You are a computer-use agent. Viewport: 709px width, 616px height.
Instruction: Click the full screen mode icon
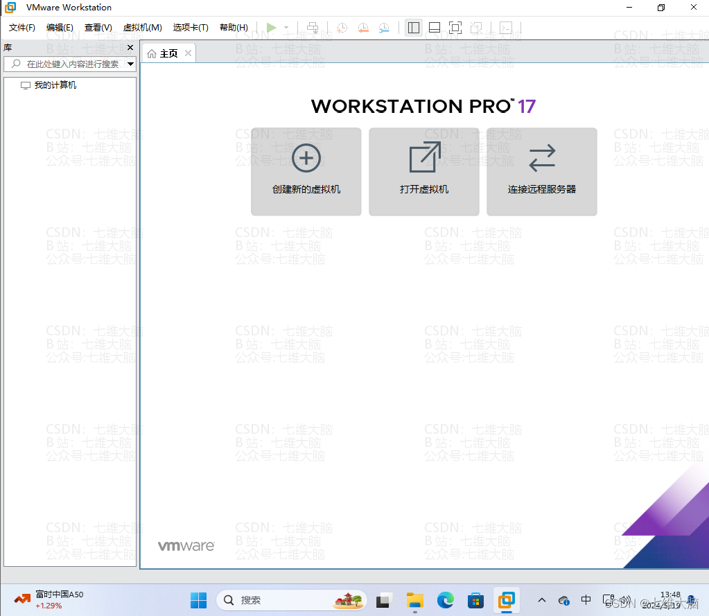[x=455, y=28]
